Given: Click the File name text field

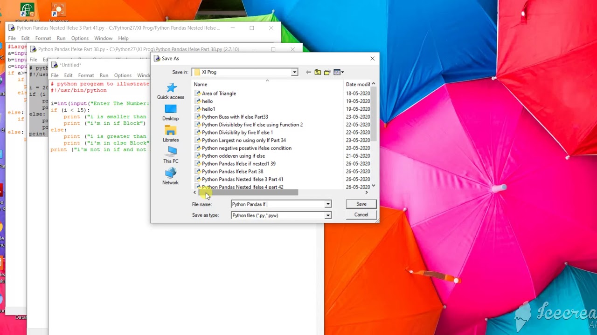Looking at the screenshot, I should [x=278, y=204].
